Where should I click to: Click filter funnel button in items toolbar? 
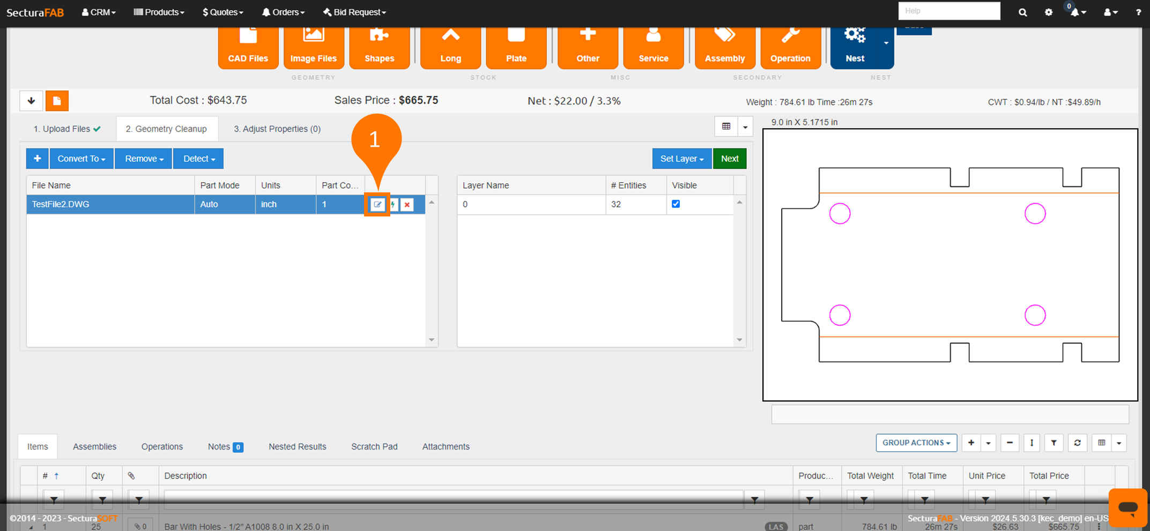tap(1053, 443)
